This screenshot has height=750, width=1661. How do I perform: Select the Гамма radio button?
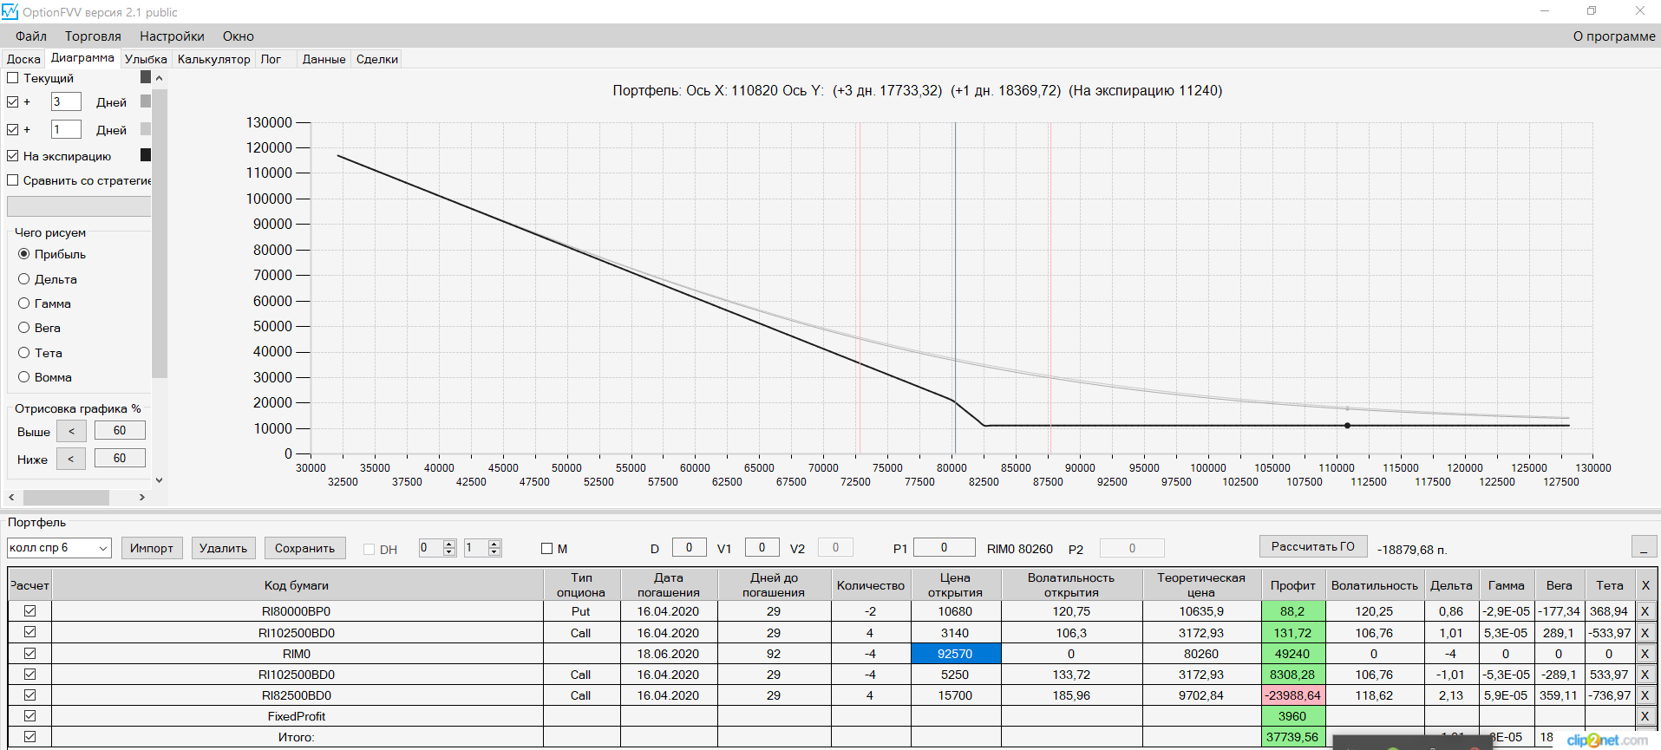(x=24, y=303)
